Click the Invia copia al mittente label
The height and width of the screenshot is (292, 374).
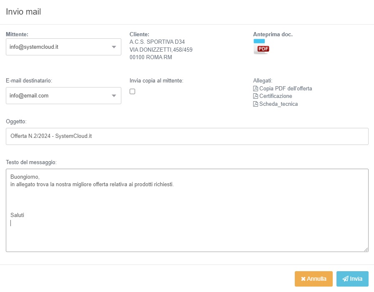(x=156, y=81)
